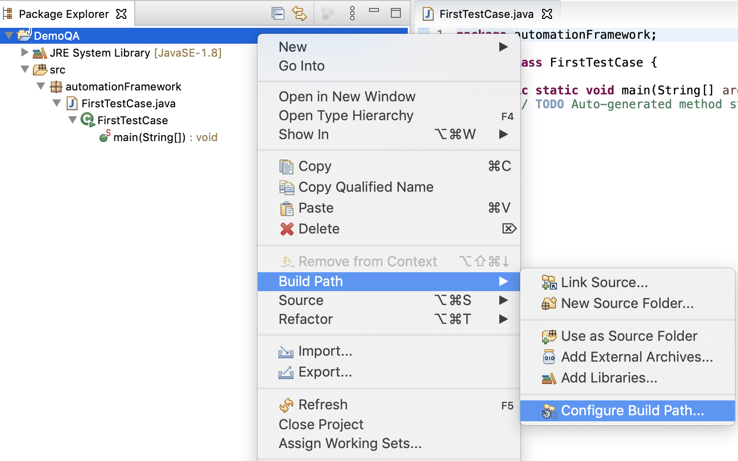Close the Package Explorer tab
This screenshot has height=461, width=738.
click(x=121, y=14)
